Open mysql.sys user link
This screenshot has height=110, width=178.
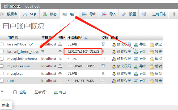pos(15,74)
